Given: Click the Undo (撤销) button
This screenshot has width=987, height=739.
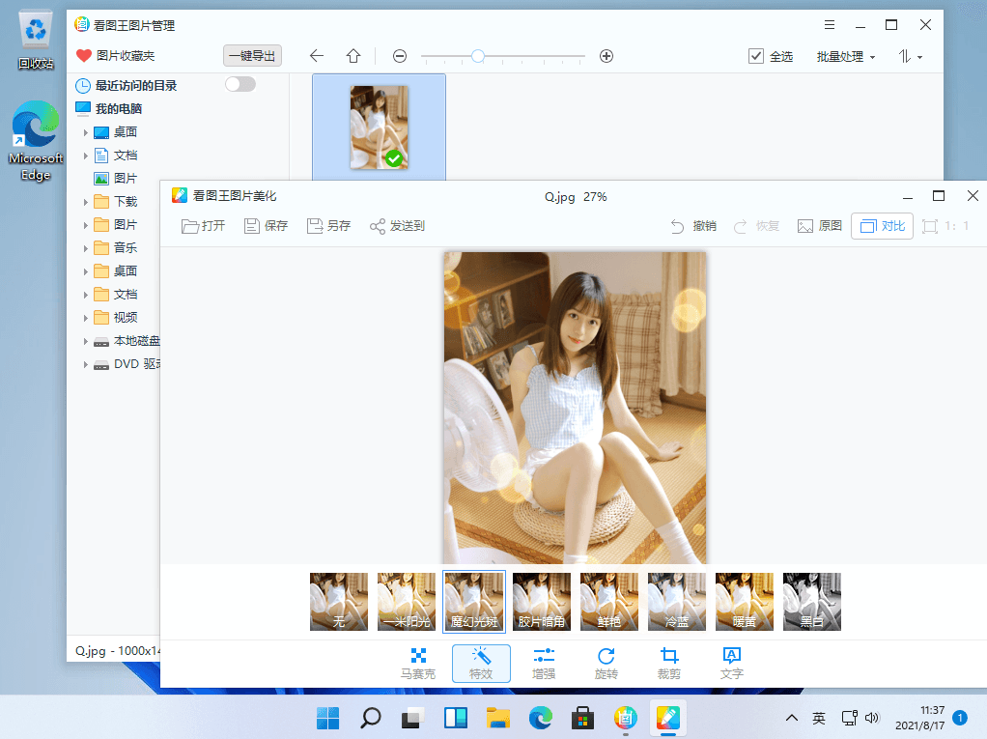Looking at the screenshot, I should [x=693, y=226].
